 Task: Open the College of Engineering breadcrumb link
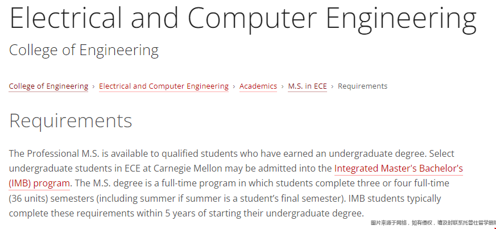point(48,86)
